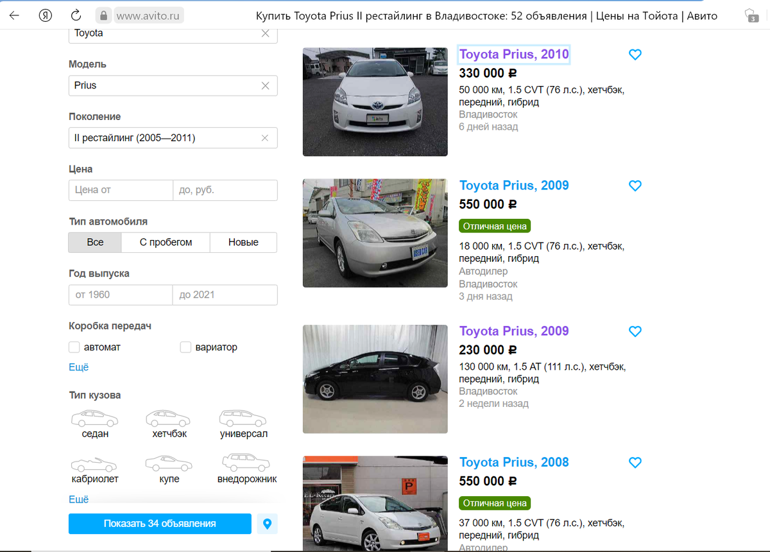
Task: Select the седан body type icon
Action: tap(95, 424)
